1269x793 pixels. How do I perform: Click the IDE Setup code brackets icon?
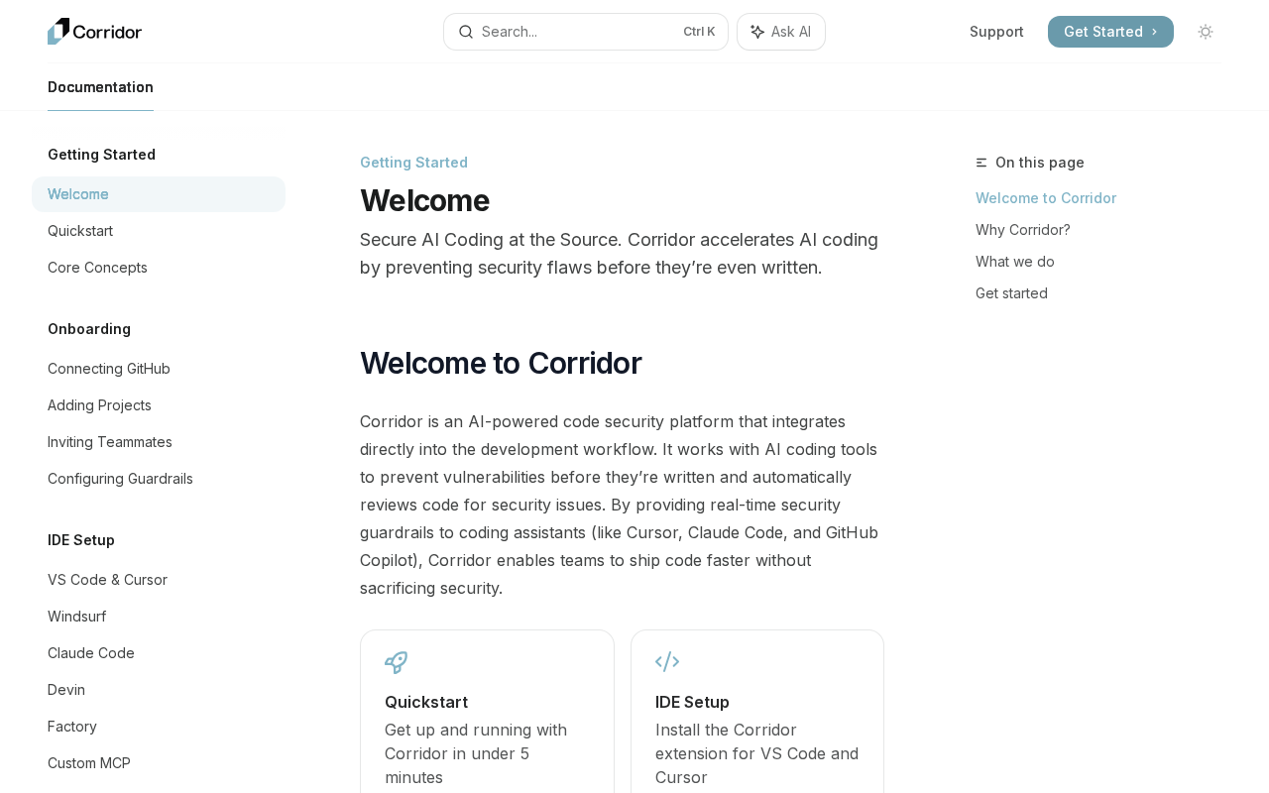click(x=667, y=662)
